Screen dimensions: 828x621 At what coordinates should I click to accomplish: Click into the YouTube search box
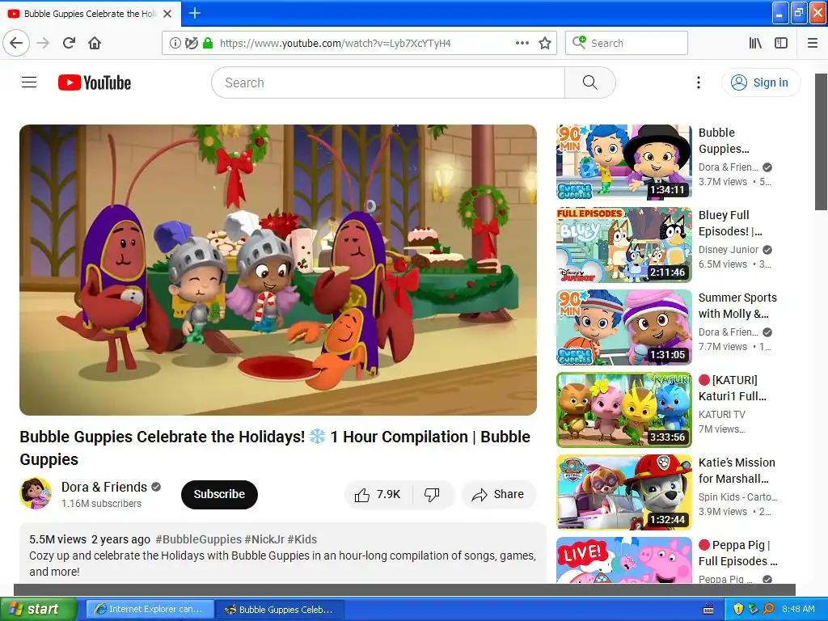[388, 82]
